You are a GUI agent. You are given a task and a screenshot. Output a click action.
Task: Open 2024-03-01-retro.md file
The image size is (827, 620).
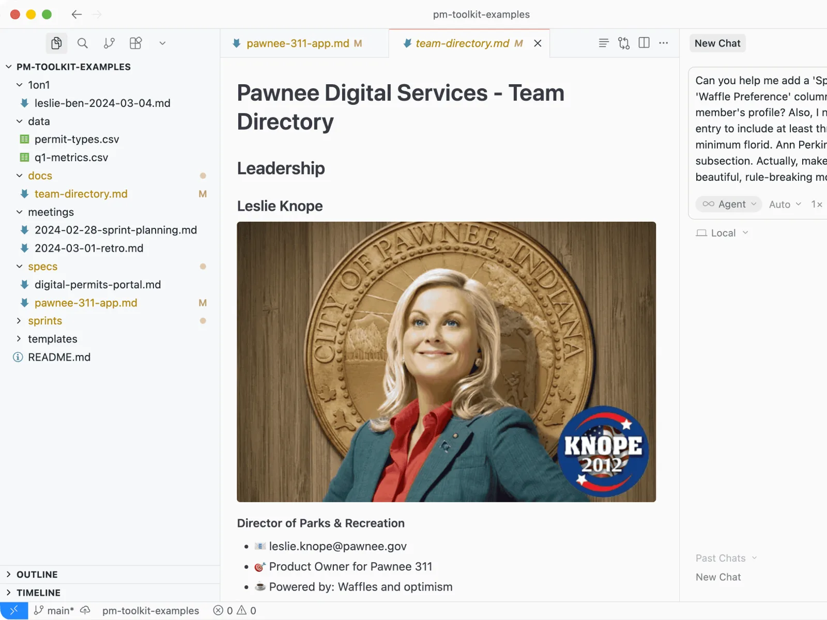point(89,248)
